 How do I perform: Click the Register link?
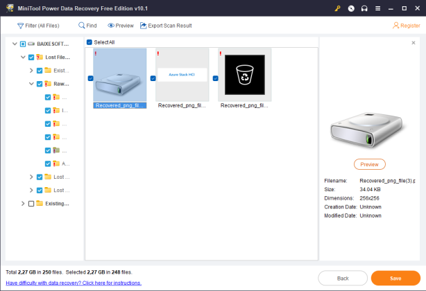(407, 26)
